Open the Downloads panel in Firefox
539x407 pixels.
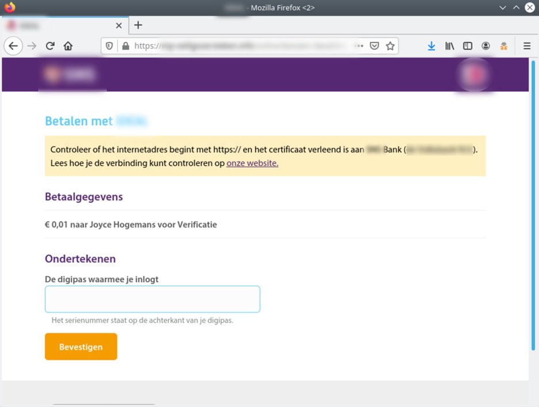pos(432,46)
